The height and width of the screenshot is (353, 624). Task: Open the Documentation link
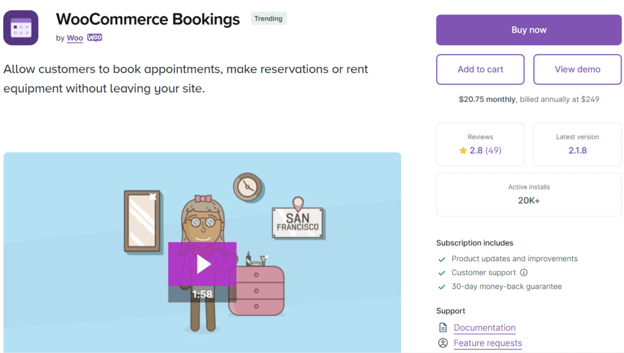tap(484, 327)
